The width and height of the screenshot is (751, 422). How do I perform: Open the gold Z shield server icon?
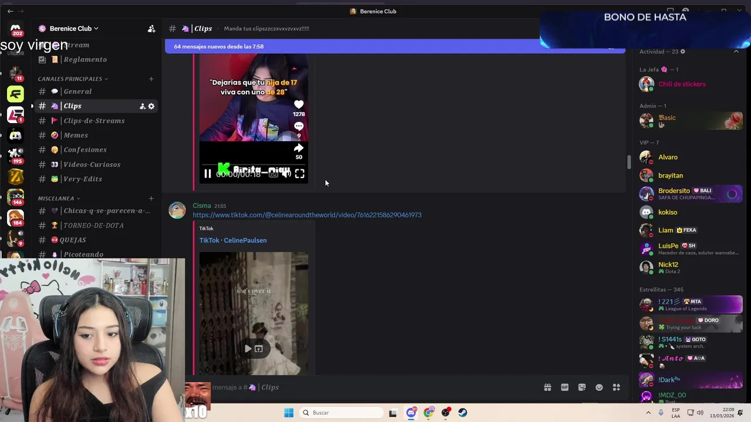(x=15, y=176)
